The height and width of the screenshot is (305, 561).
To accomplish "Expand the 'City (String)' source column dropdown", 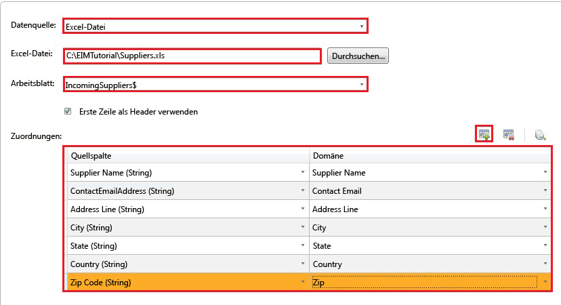I will [303, 228].
